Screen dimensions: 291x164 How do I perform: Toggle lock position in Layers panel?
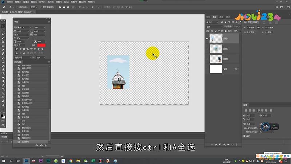219,31
